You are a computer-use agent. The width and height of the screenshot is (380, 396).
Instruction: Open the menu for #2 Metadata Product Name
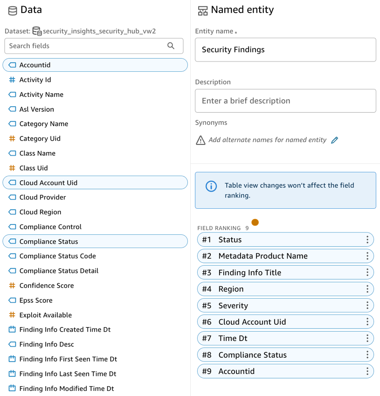click(368, 256)
